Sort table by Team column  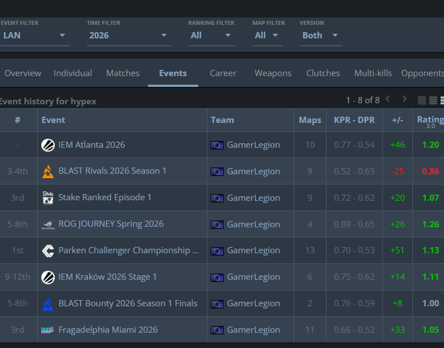coord(223,120)
